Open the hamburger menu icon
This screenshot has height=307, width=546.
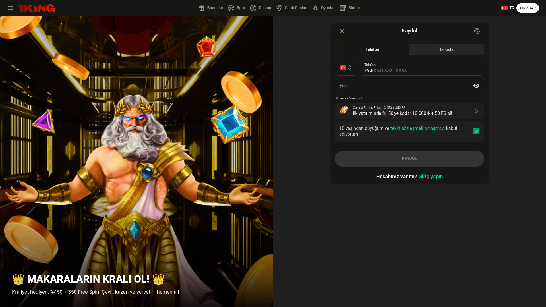(x=10, y=8)
